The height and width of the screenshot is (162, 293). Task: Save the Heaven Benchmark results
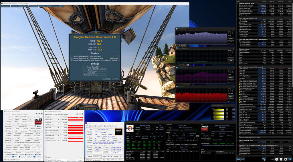[107, 78]
